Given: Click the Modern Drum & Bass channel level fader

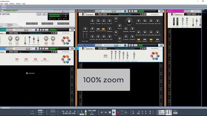Looking at the screenshot, I should point(116,45).
